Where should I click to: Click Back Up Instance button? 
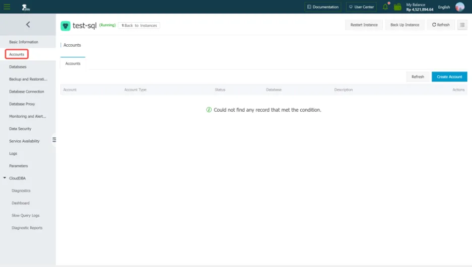(x=404, y=25)
